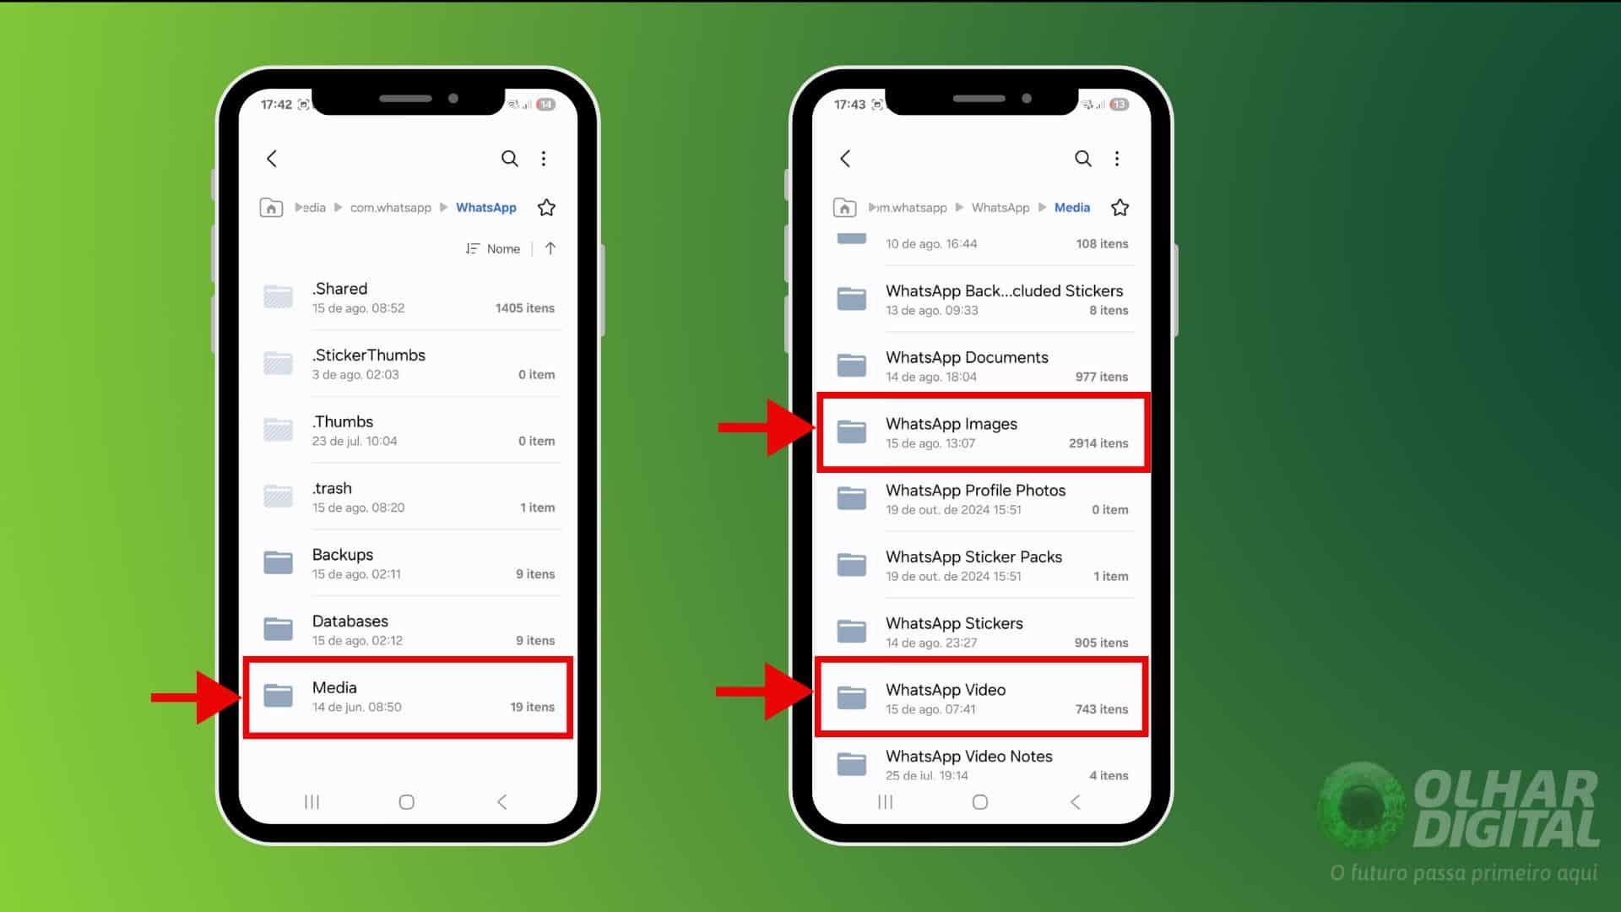Tap the back arrow in left phone header
Viewport: 1621px width, 912px height.
coord(272,158)
